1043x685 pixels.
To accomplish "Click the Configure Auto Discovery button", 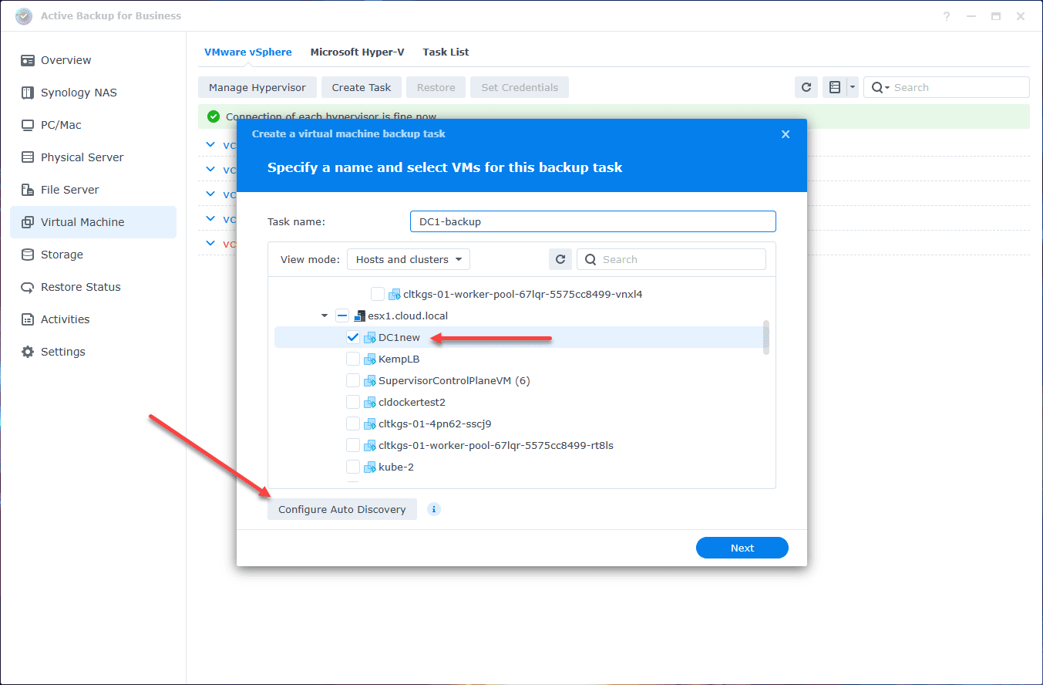I will (342, 509).
